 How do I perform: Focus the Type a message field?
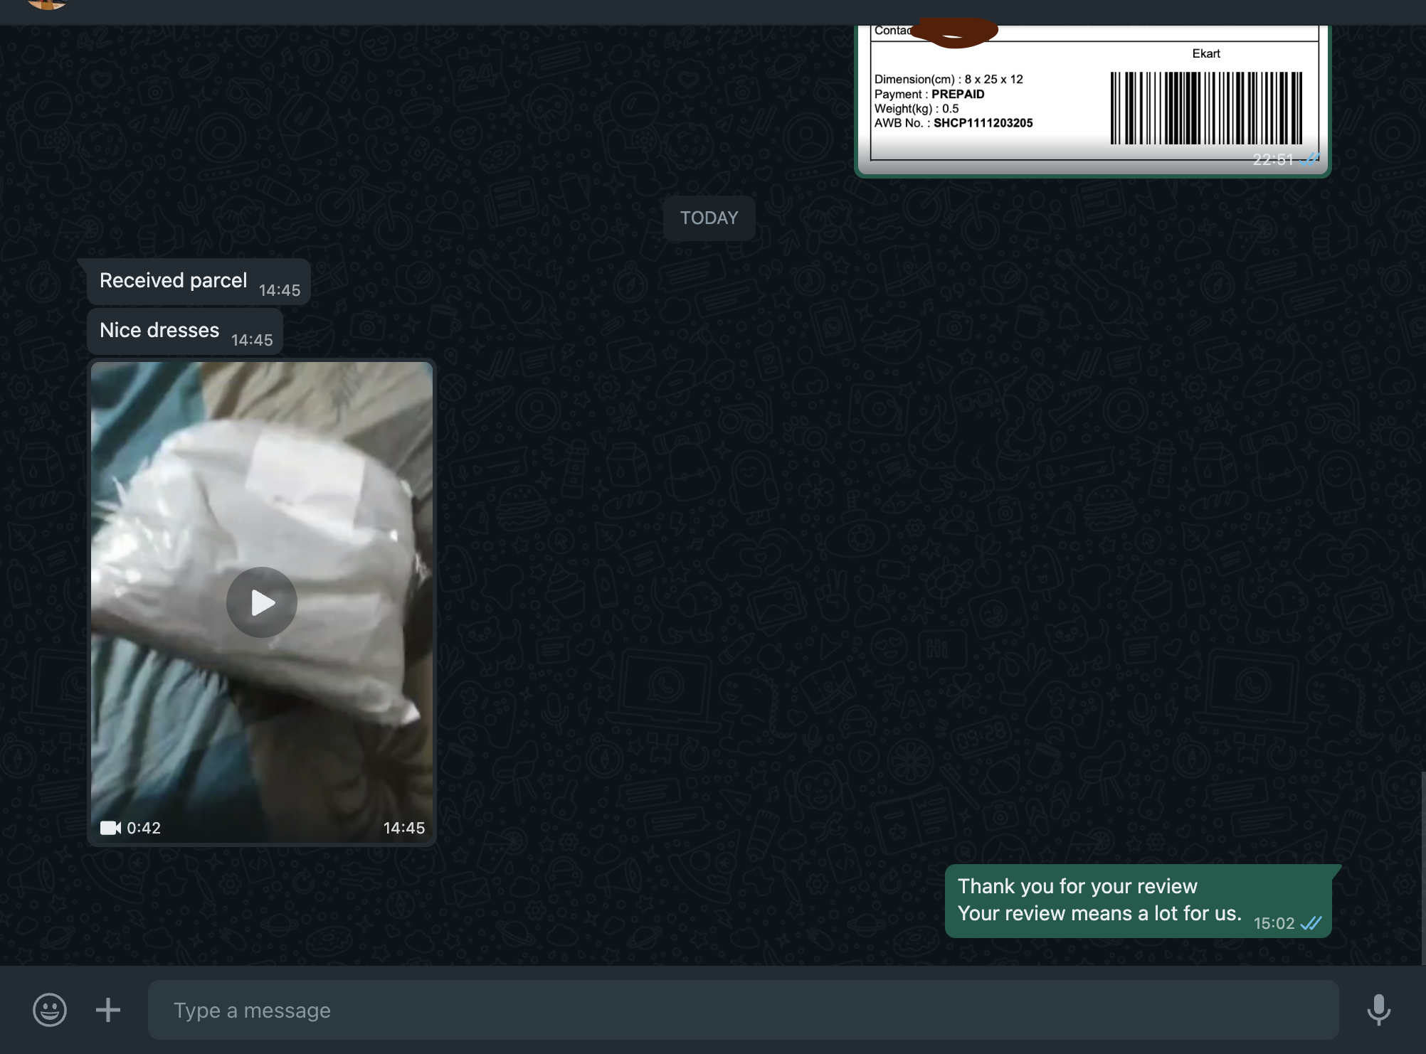point(743,1010)
